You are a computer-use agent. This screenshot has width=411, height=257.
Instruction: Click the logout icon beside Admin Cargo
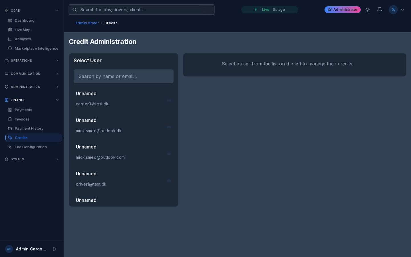point(55,249)
